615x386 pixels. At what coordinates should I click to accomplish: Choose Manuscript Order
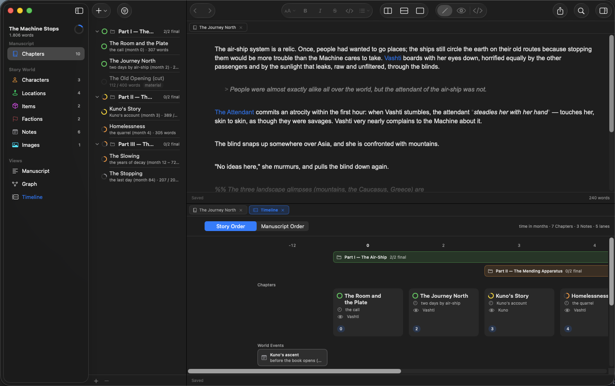tap(283, 226)
